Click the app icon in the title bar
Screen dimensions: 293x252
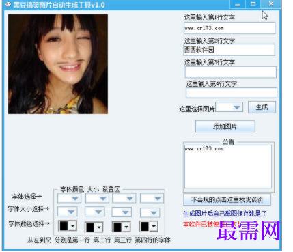point(8,4)
